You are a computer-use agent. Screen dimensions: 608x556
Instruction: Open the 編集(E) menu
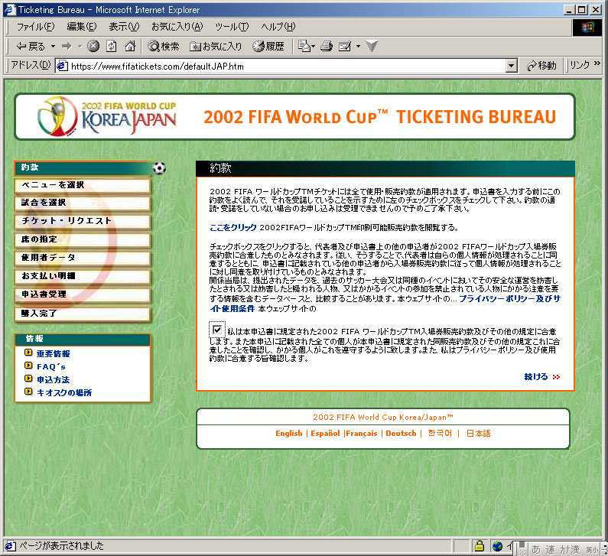(81, 27)
